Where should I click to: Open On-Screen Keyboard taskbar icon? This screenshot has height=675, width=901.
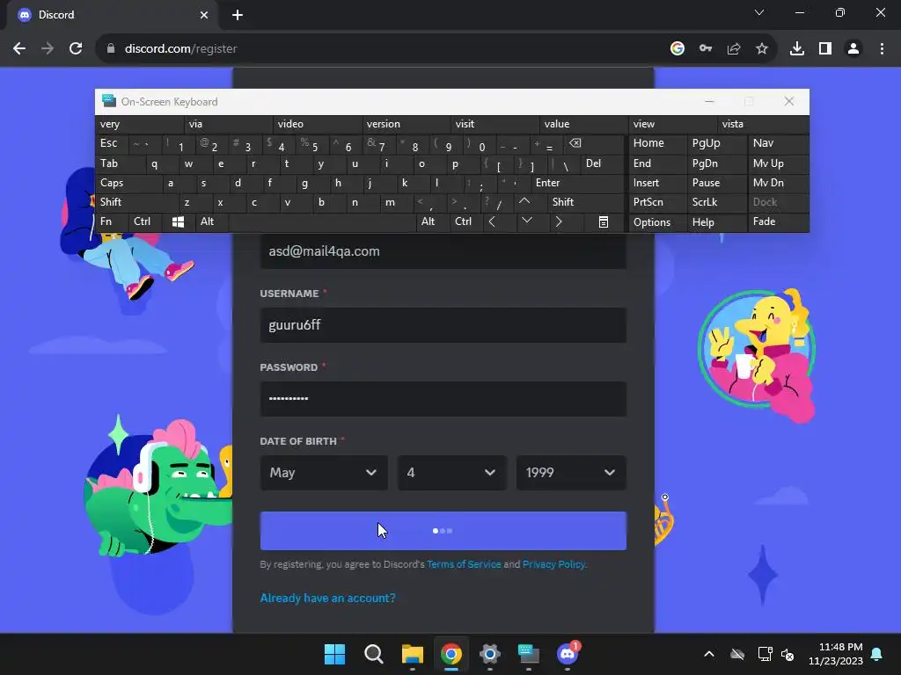(x=529, y=654)
